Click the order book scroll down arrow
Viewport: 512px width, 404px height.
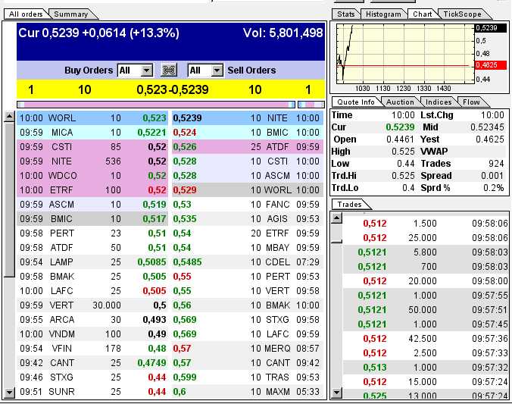[x=10, y=393]
